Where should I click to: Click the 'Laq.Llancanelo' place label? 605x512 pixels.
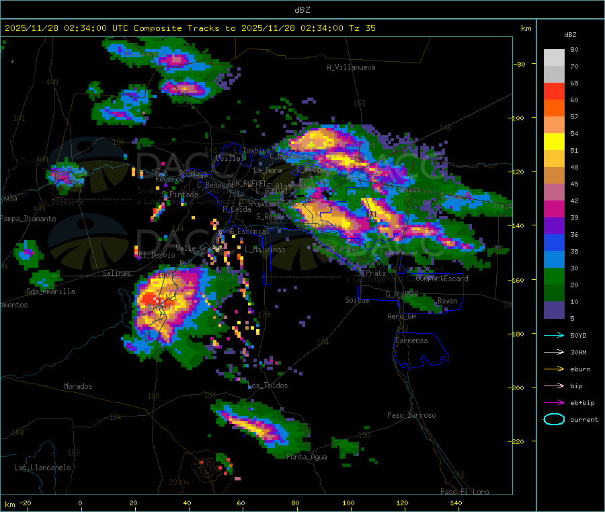(x=42, y=468)
